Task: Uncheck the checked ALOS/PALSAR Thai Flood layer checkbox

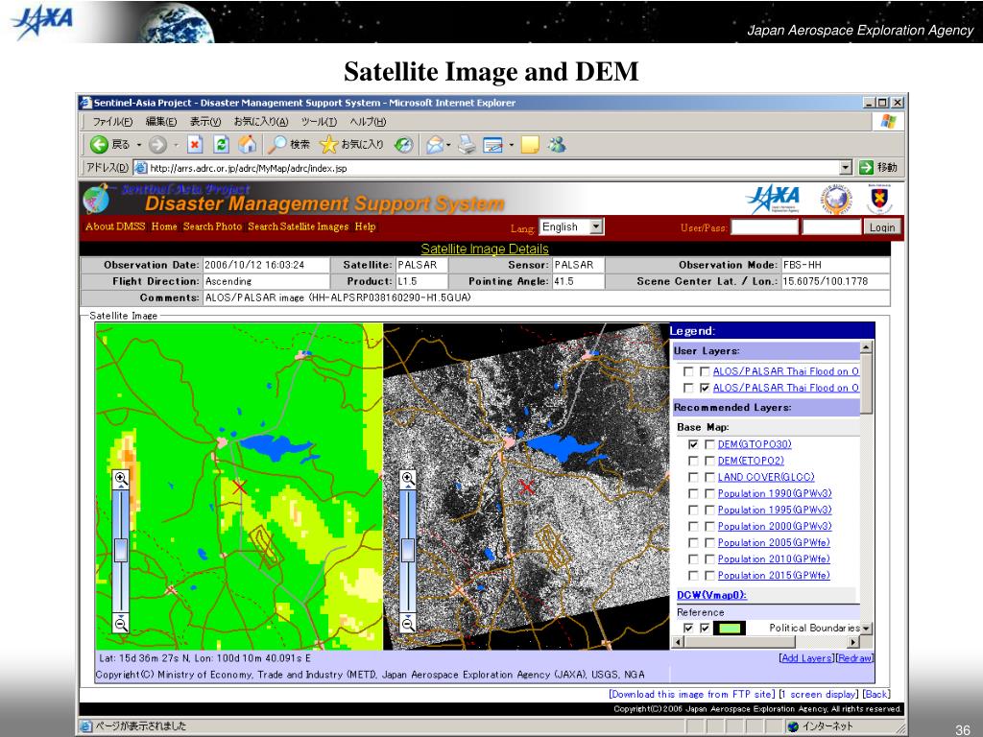Action: click(705, 388)
